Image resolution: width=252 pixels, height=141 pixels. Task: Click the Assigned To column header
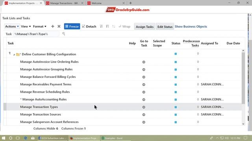click(209, 43)
